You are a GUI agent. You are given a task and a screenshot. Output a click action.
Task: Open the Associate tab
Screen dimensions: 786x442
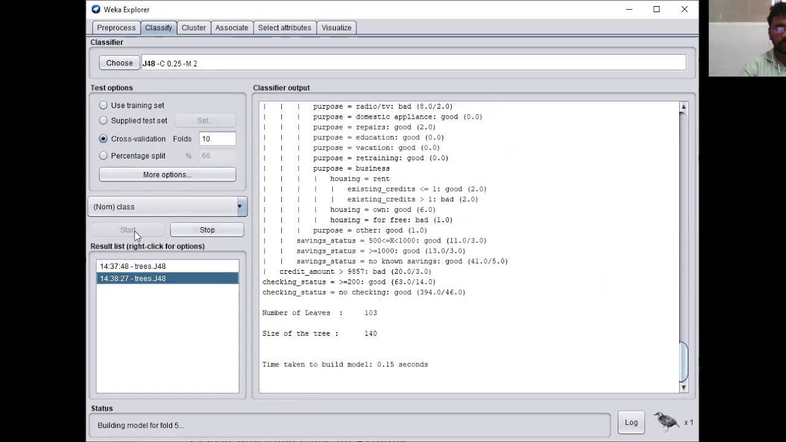coord(232,28)
